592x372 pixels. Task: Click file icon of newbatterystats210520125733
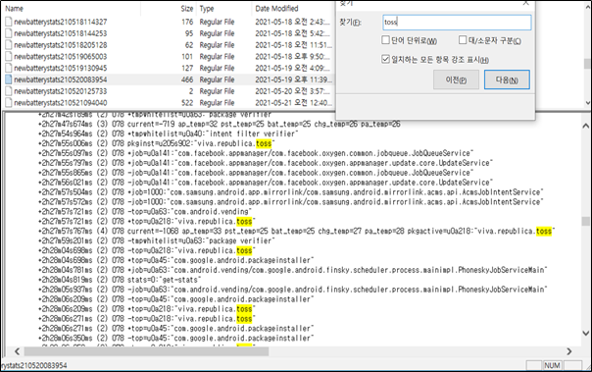pyautogui.click(x=9, y=91)
